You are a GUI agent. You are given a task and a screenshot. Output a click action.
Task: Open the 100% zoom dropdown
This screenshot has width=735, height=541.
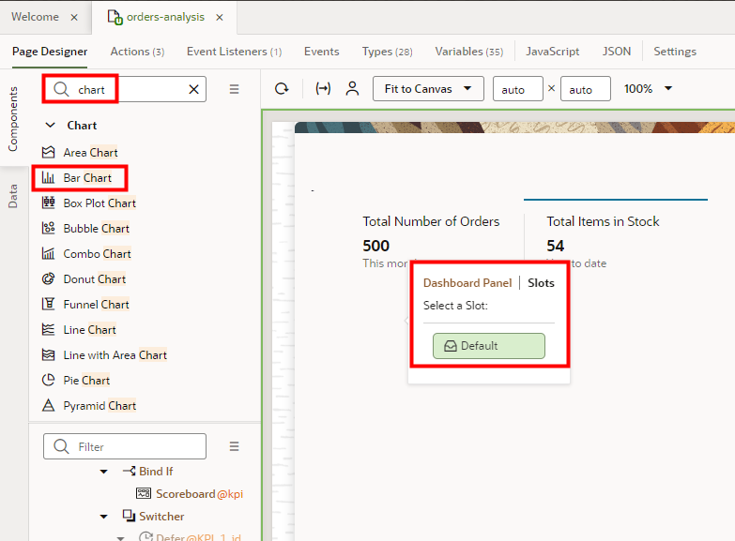tap(648, 88)
